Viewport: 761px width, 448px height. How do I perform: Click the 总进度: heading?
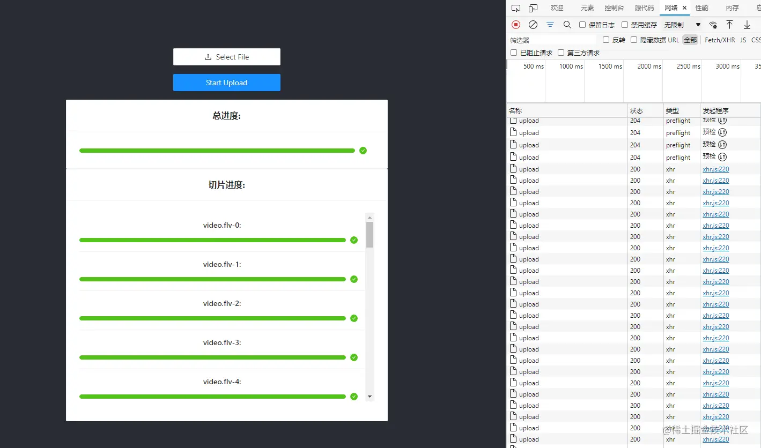pos(227,116)
